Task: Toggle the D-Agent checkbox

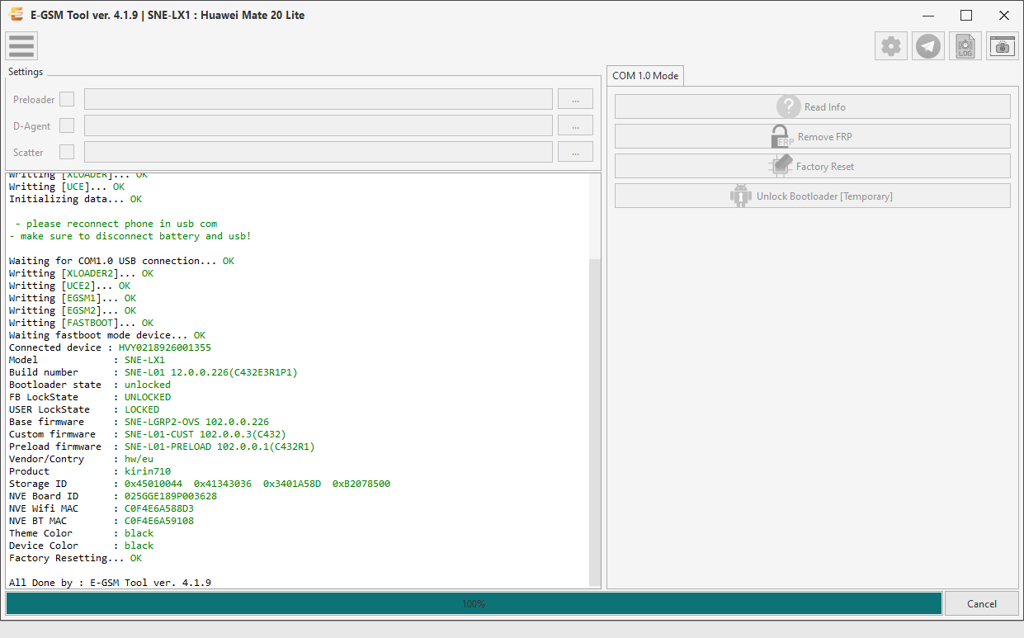Action: [67, 125]
